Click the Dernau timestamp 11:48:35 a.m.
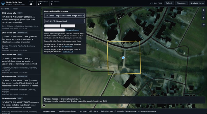The image size is (207, 114). (18, 50)
